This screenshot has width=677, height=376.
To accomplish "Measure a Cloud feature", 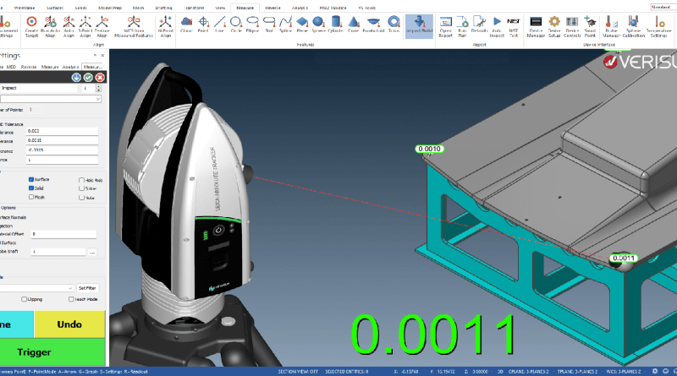I will point(186,25).
